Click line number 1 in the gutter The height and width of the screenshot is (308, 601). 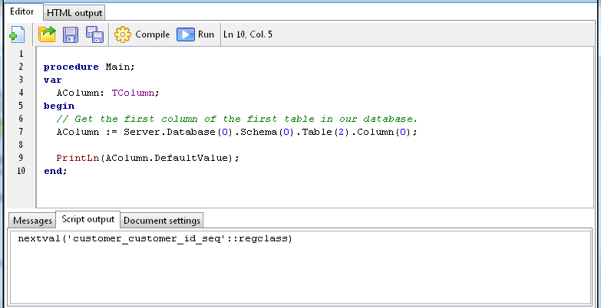[x=21, y=54]
